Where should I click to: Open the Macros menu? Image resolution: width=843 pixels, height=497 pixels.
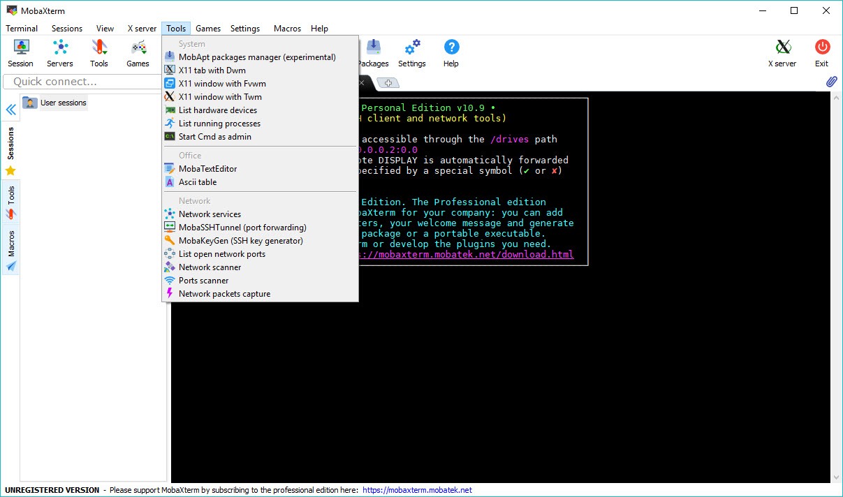coord(287,29)
